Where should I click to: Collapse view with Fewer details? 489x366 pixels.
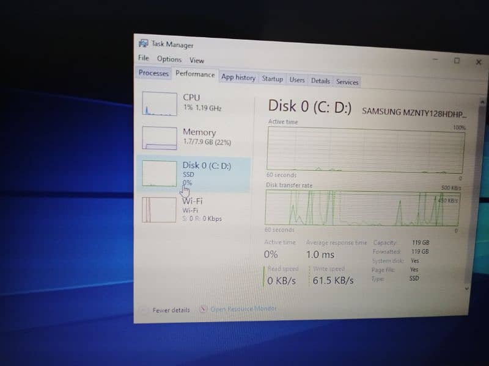(171, 310)
